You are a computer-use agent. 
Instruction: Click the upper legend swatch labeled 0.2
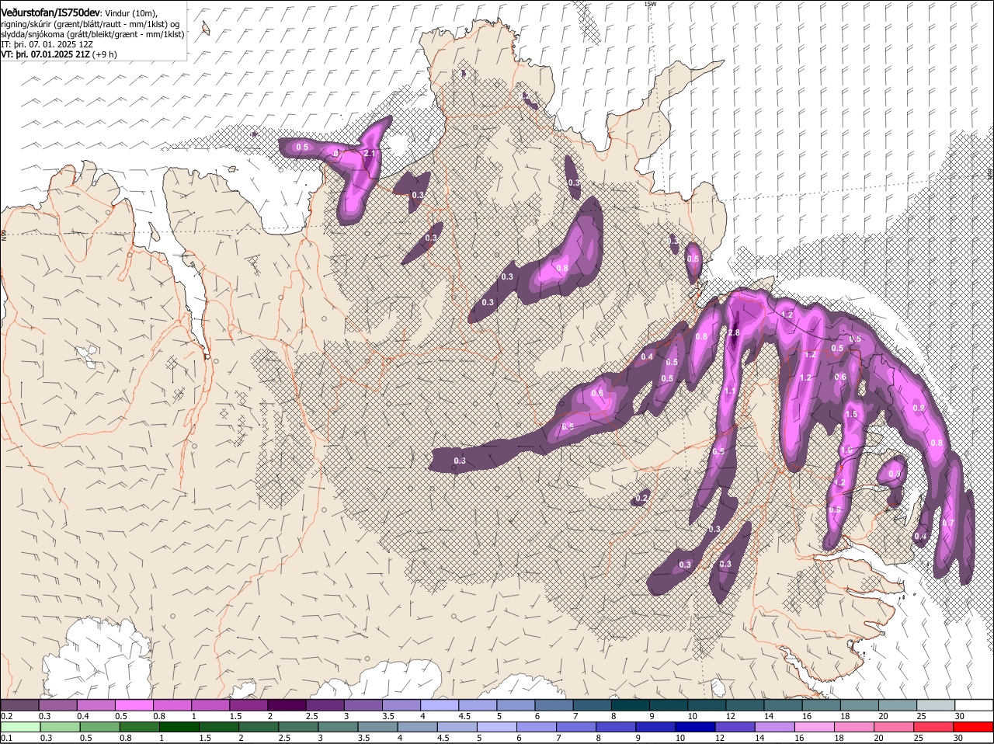(19, 704)
